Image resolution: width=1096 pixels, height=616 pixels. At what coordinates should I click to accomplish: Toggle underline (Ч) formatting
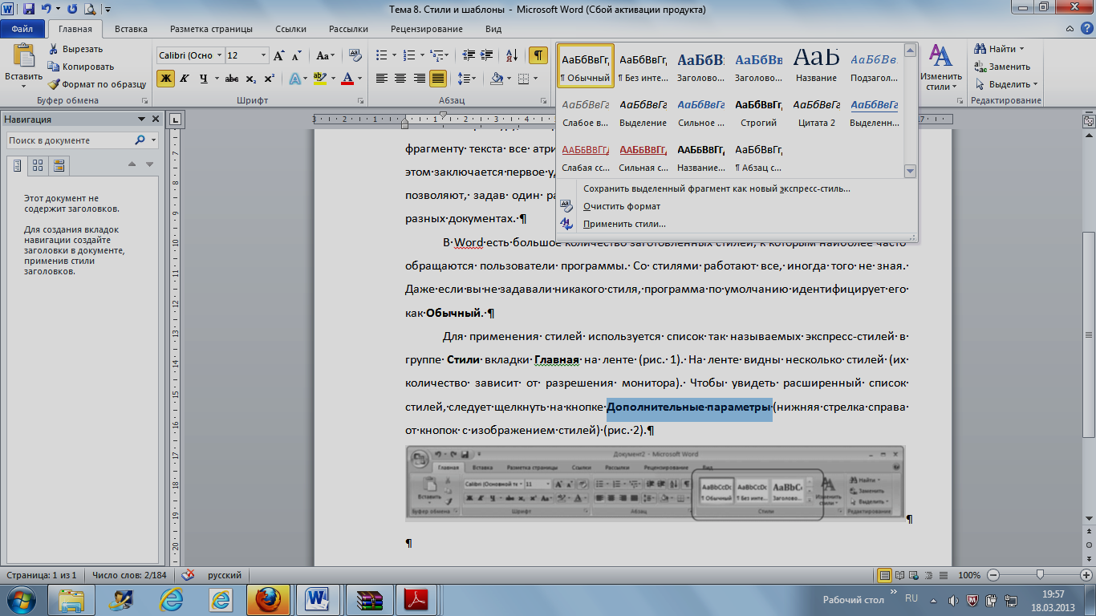click(x=204, y=79)
